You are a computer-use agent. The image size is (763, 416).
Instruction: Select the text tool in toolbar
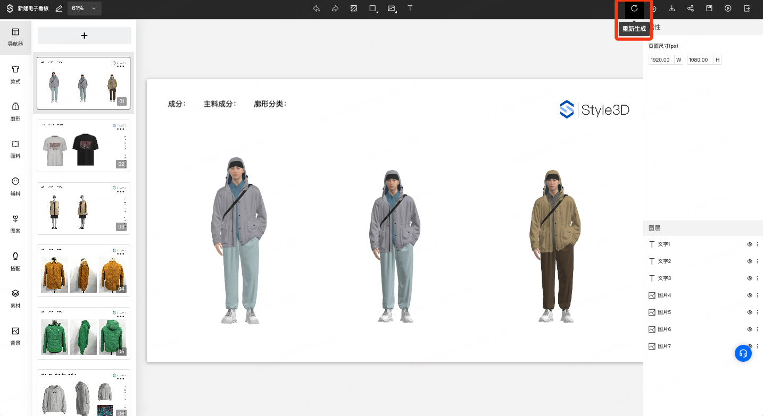[410, 9]
